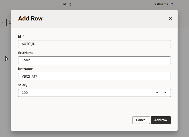The width and height of the screenshot is (189, 137).
Task: Focus the firstName field containing Learn
Action: pyautogui.click(x=94, y=60)
